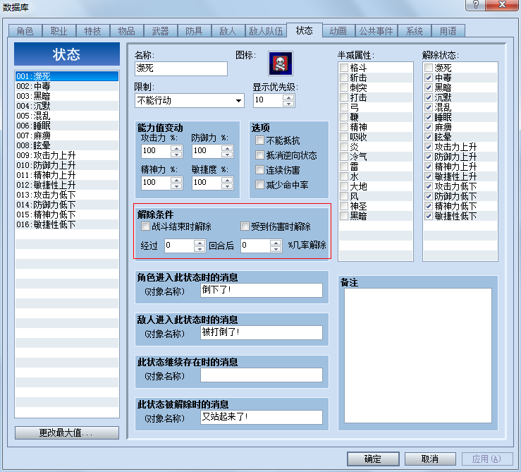
Task: Increase the %几率解除 probability spinner
Action: click(276, 243)
